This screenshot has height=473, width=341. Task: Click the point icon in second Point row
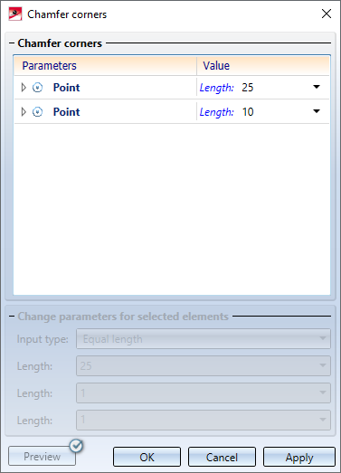coord(37,112)
